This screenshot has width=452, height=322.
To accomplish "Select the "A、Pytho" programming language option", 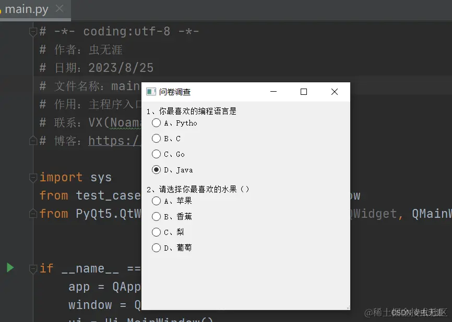I will [157, 123].
